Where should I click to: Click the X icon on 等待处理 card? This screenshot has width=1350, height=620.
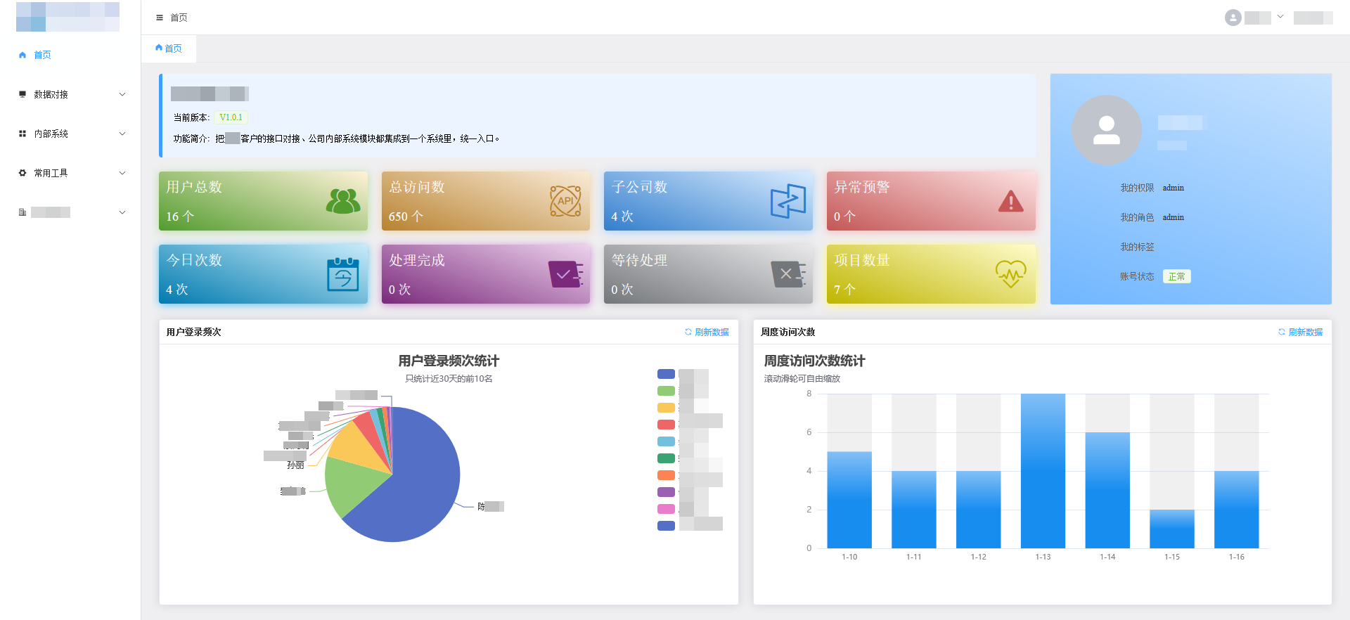tap(788, 274)
